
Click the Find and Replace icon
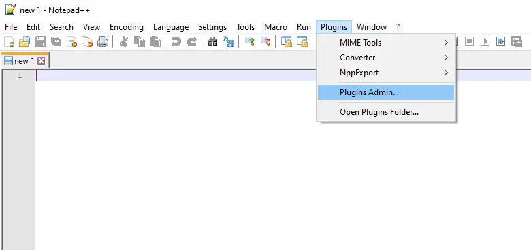[x=229, y=42]
